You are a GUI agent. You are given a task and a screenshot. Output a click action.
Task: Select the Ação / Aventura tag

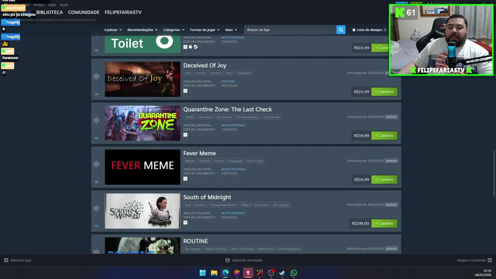point(195,205)
